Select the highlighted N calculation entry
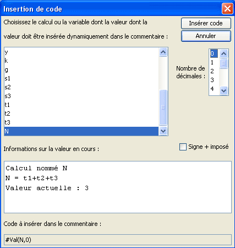Image resolution: width=235 pixels, height=248 pixels. pos(81,131)
